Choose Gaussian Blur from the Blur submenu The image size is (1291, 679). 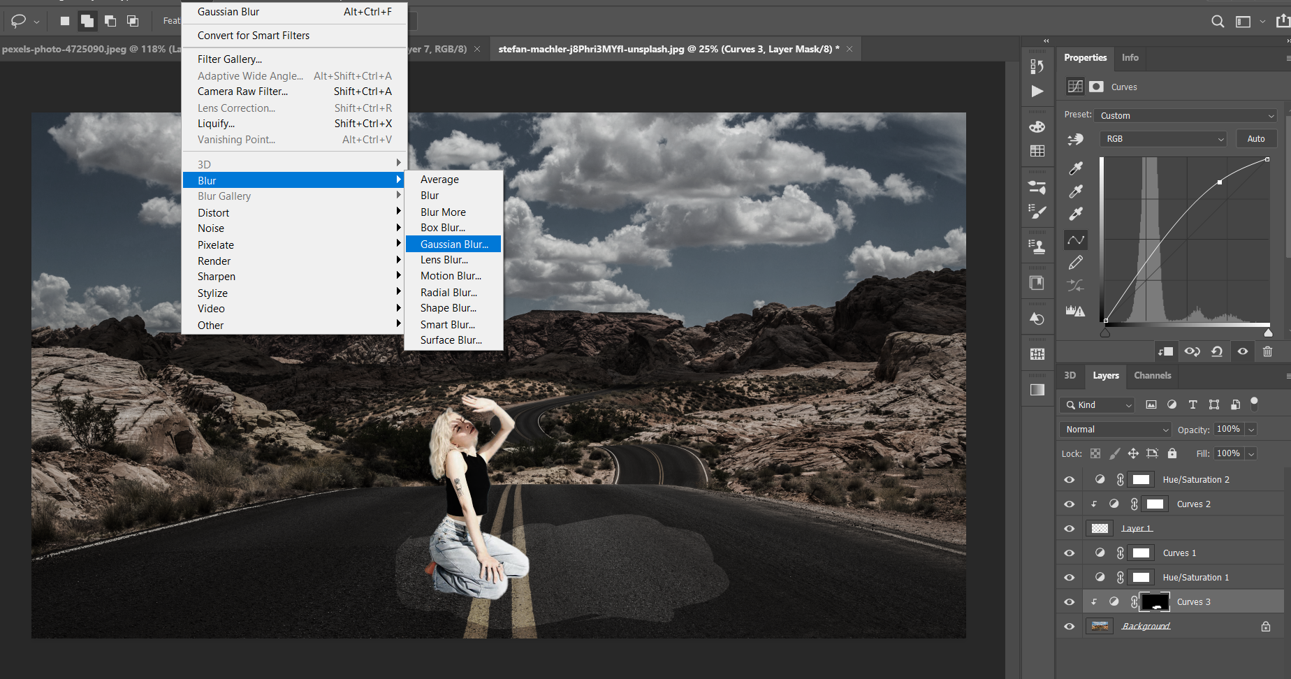(453, 244)
